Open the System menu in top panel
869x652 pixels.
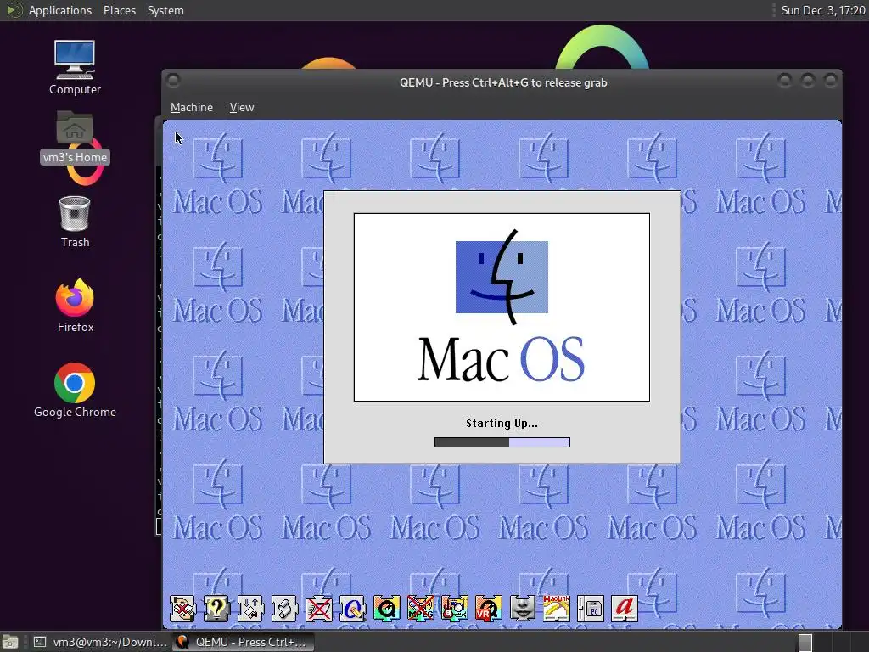click(165, 10)
